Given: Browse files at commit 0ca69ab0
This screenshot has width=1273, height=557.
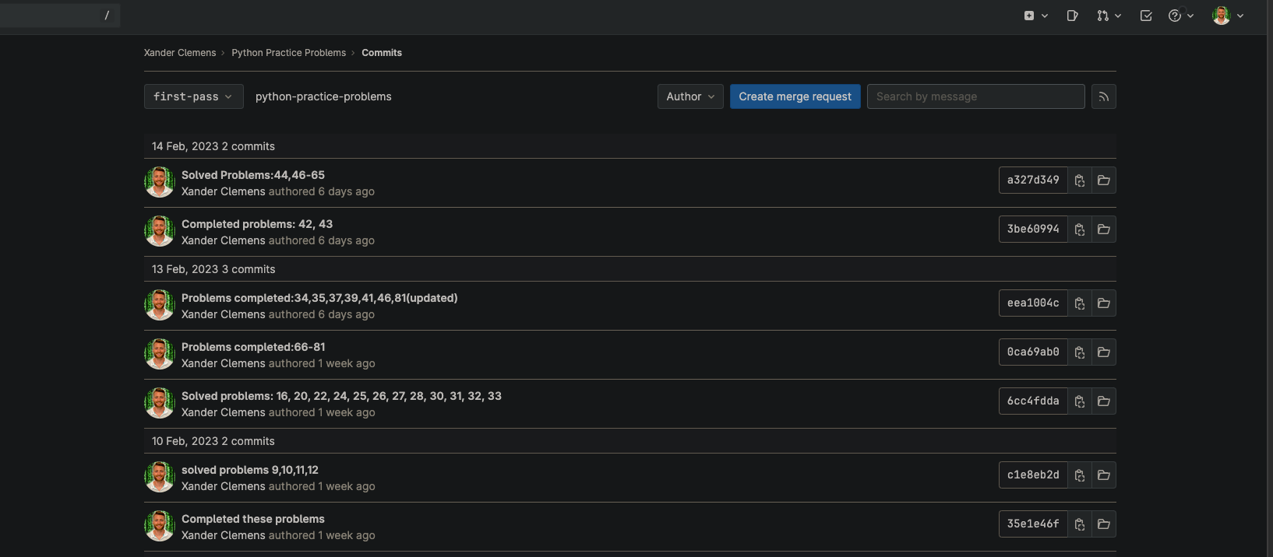Looking at the screenshot, I should tap(1104, 352).
